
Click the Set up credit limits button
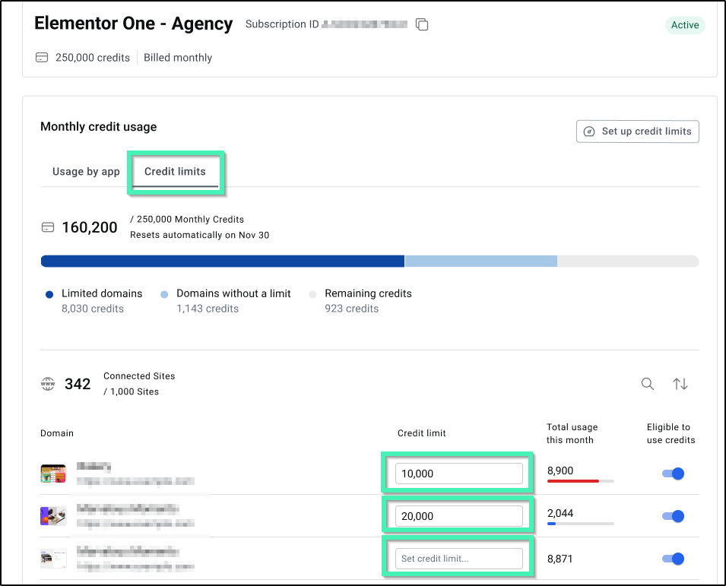[x=638, y=131]
